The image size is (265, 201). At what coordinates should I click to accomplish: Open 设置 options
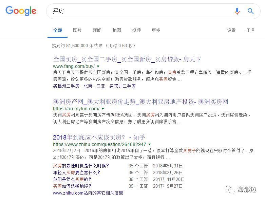231,30
